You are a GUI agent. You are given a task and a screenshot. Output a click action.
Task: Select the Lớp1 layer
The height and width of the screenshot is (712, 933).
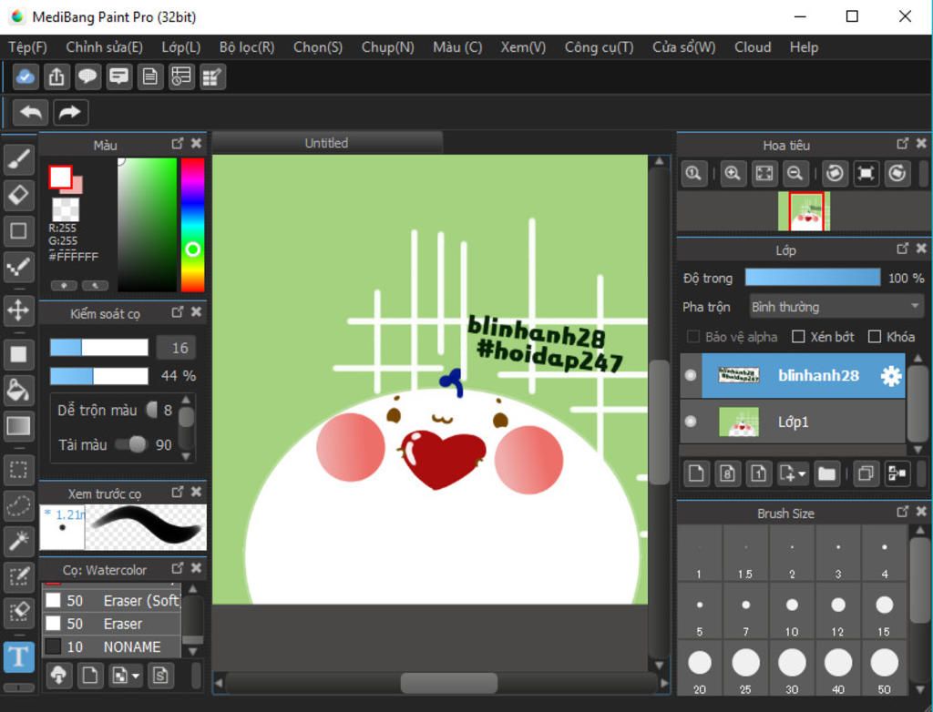point(793,422)
